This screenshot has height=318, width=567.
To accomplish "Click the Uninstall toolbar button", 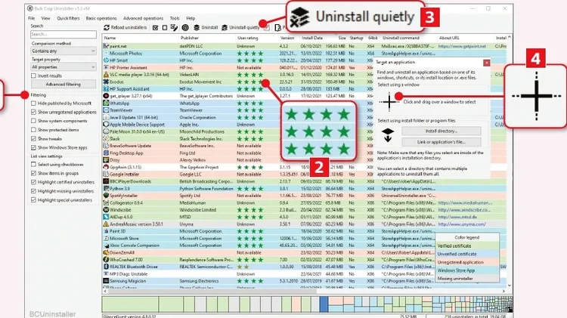I will point(206,27).
